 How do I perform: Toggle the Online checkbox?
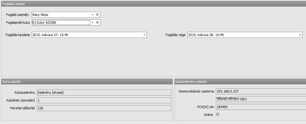[x=218, y=114]
